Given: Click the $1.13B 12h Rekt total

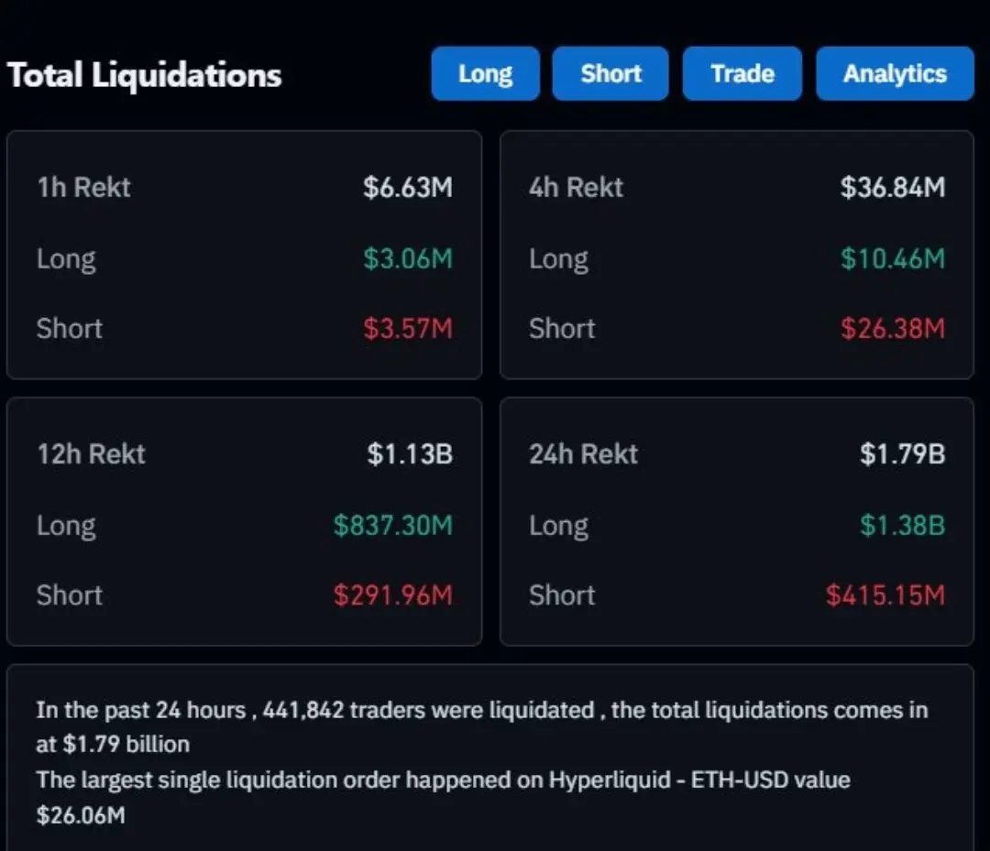Looking at the screenshot, I should click(410, 454).
